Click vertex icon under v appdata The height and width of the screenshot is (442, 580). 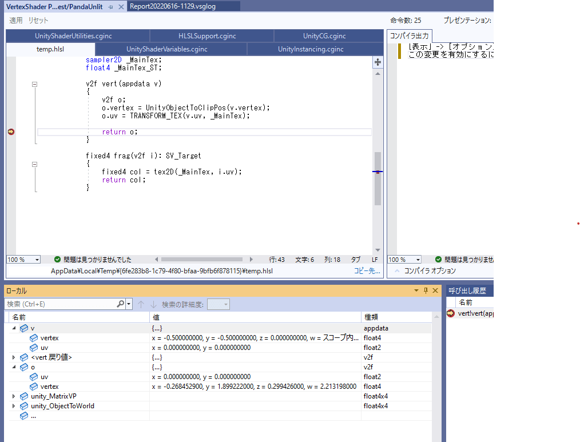click(34, 338)
